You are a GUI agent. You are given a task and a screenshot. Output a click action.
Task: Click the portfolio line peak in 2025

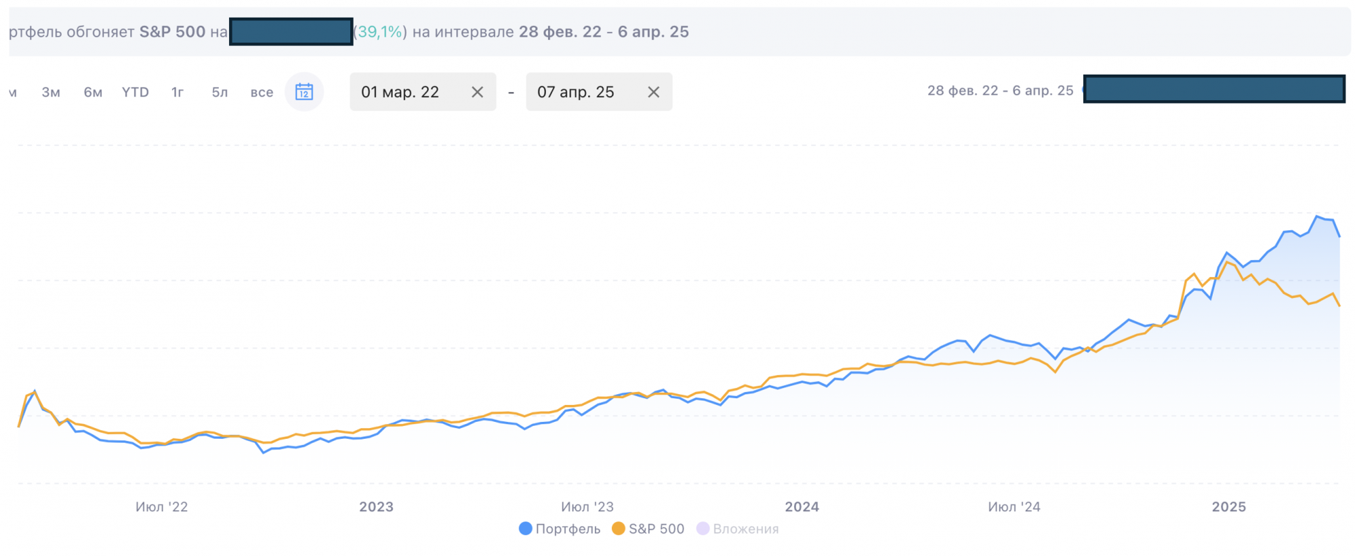(x=1317, y=217)
